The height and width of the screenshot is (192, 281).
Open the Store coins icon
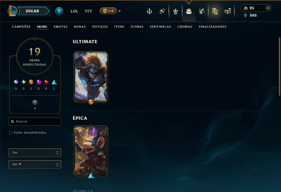click(x=228, y=11)
